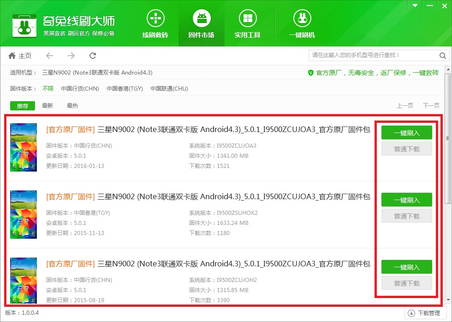Open firmware title above system version I9500ZSUHOK2
The image size is (452, 322).
point(208,197)
